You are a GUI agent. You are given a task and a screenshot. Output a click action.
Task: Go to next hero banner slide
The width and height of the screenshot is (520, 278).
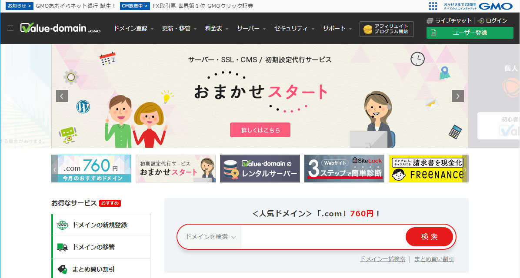click(458, 96)
